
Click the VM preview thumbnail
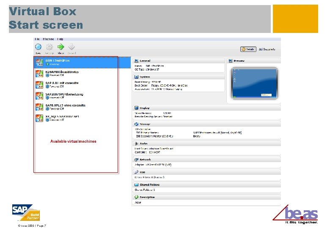[254, 83]
